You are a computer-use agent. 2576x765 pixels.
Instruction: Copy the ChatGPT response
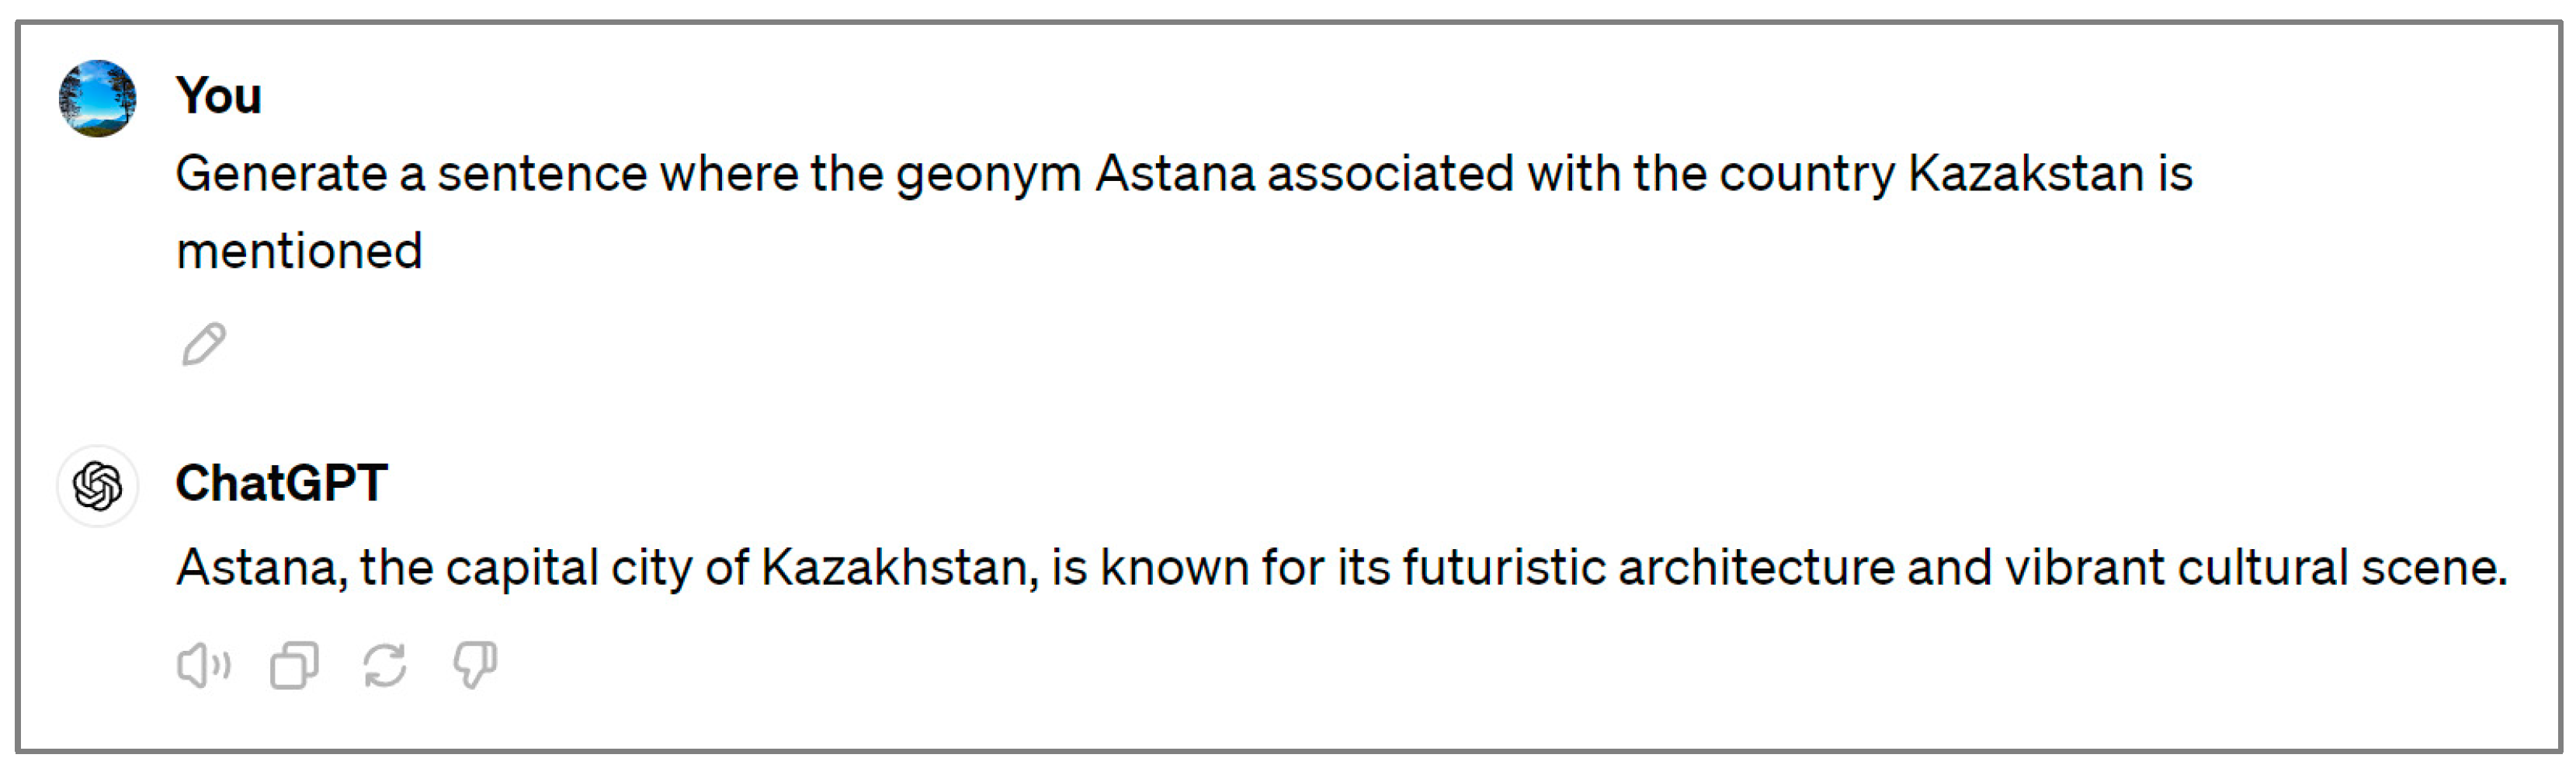point(294,665)
